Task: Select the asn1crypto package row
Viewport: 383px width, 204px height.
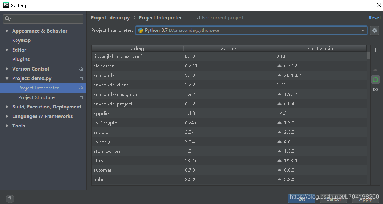Action: [229, 123]
